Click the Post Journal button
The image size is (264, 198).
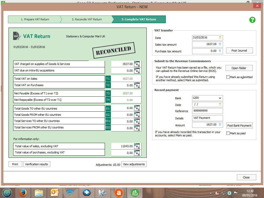[x=239, y=51]
